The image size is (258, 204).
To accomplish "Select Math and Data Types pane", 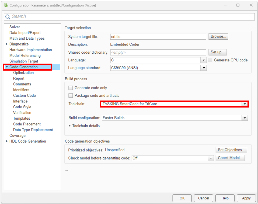I will click(27, 38).
